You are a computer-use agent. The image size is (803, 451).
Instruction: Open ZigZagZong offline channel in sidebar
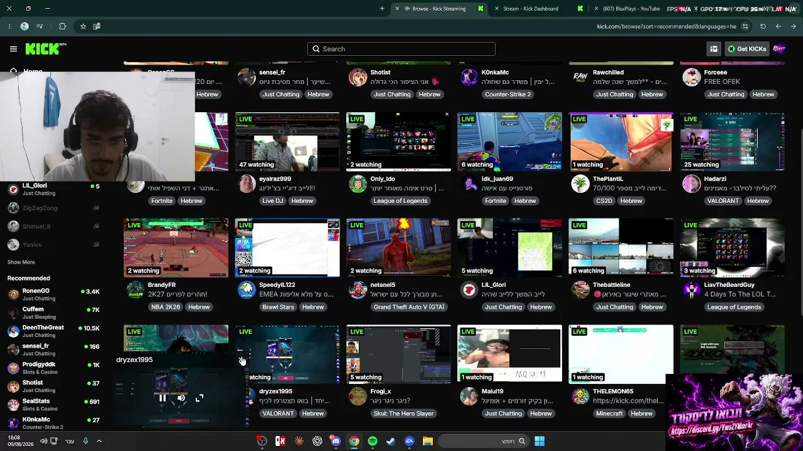[53, 208]
